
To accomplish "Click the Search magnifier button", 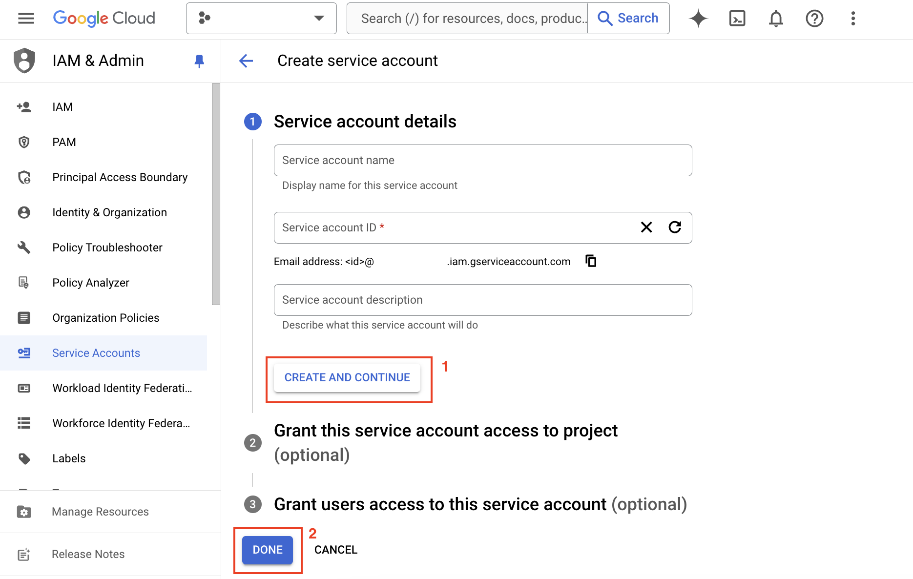I will point(628,18).
